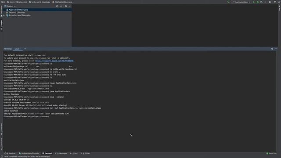Open the Project Structure icon
Image resolution: width=281 pixels, height=158 pixels.
pyautogui.click(x=270, y=2)
